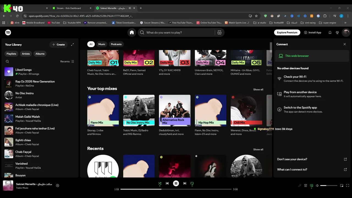Expand Your Library to full view
Viewport: 352px width, 198px height.
[72, 45]
